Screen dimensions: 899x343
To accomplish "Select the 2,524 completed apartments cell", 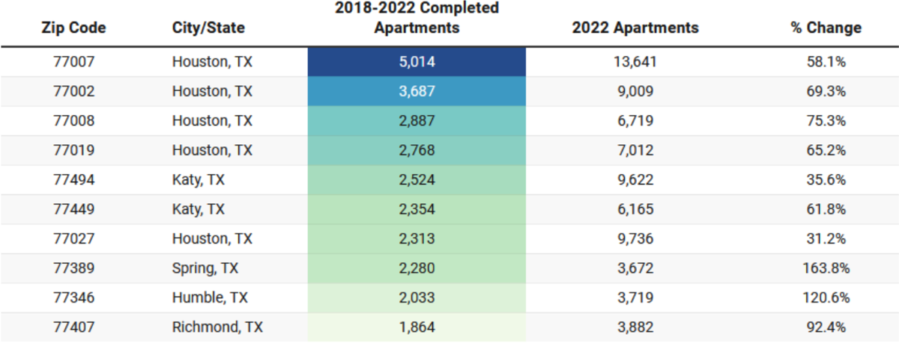I will (417, 180).
